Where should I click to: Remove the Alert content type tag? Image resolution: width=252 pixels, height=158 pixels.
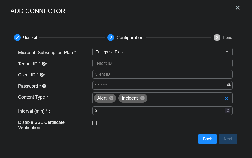pyautogui.click(x=111, y=98)
